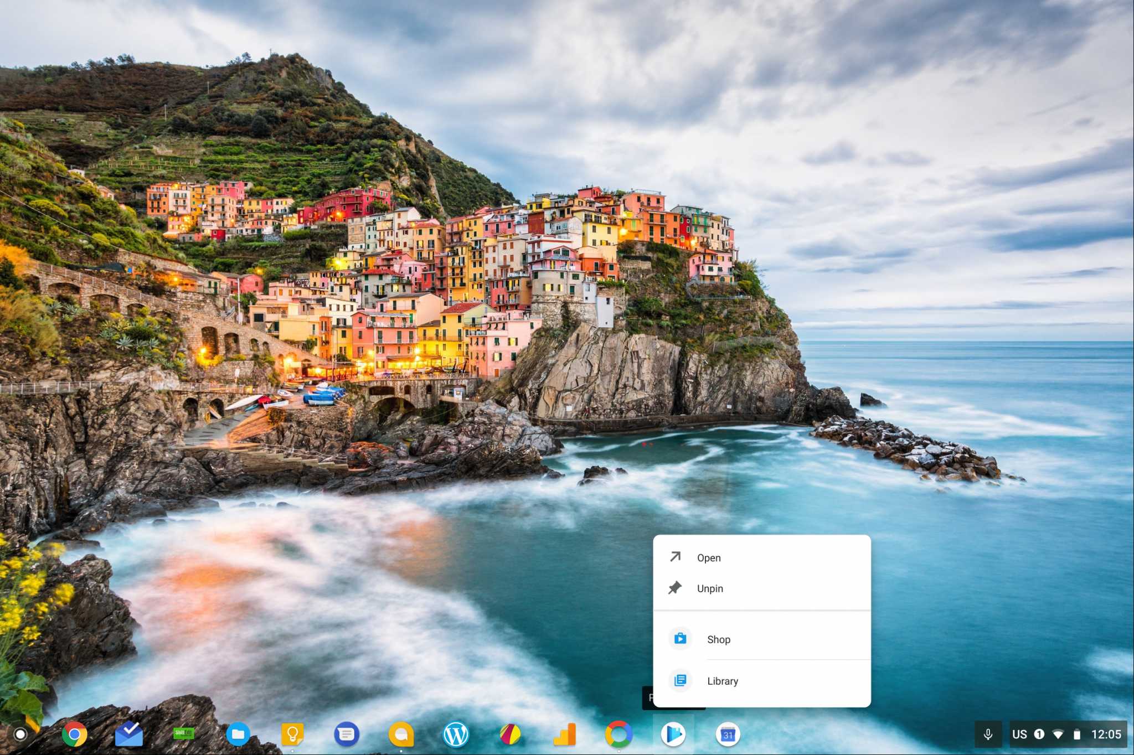Image resolution: width=1134 pixels, height=755 pixels.
Task: Choose Shop in the Play menu
Action: click(718, 639)
